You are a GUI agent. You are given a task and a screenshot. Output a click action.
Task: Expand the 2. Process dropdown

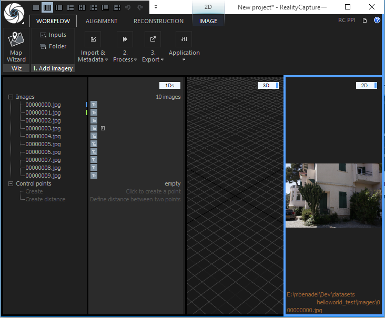click(125, 59)
